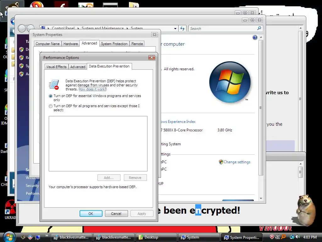
Task: Click the System window vertical scrollbar thumb
Action: tap(261, 108)
